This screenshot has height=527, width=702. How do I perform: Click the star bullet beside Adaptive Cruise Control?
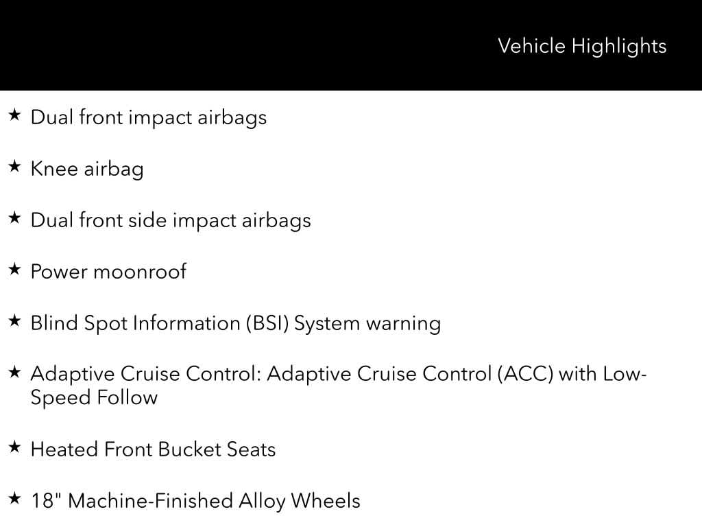point(14,373)
